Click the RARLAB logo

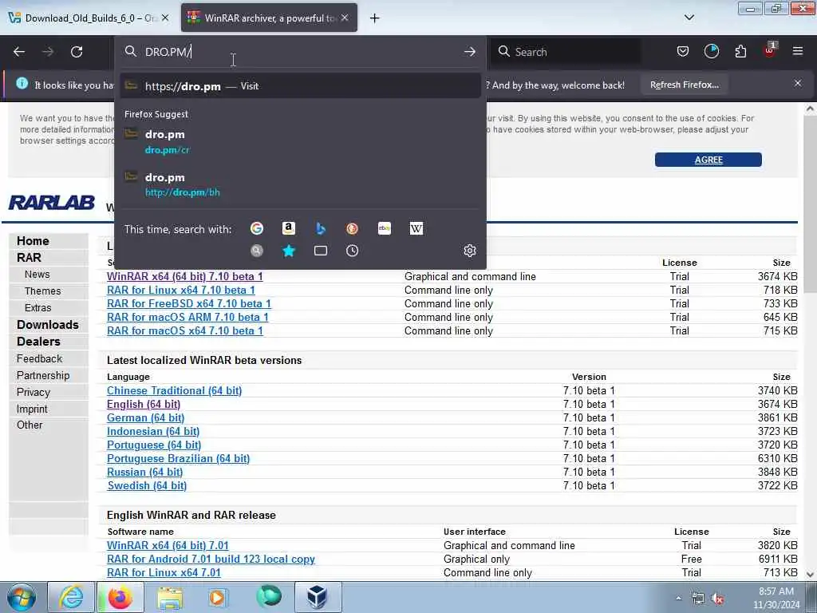[x=52, y=202]
